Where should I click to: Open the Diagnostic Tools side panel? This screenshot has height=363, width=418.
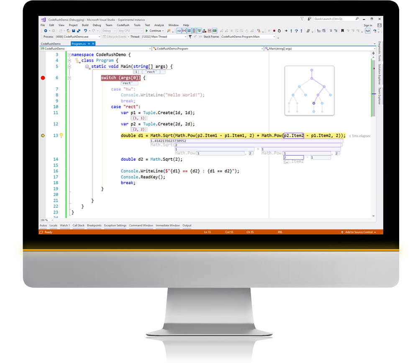tap(380, 51)
